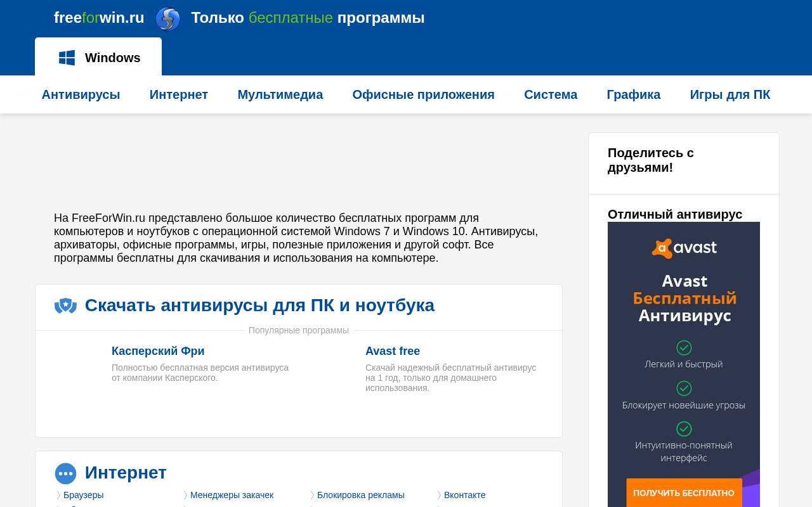Click the Avast description "Скачай надежный бесплатный антивирус"
The width and height of the screenshot is (812, 507).
(x=451, y=378)
